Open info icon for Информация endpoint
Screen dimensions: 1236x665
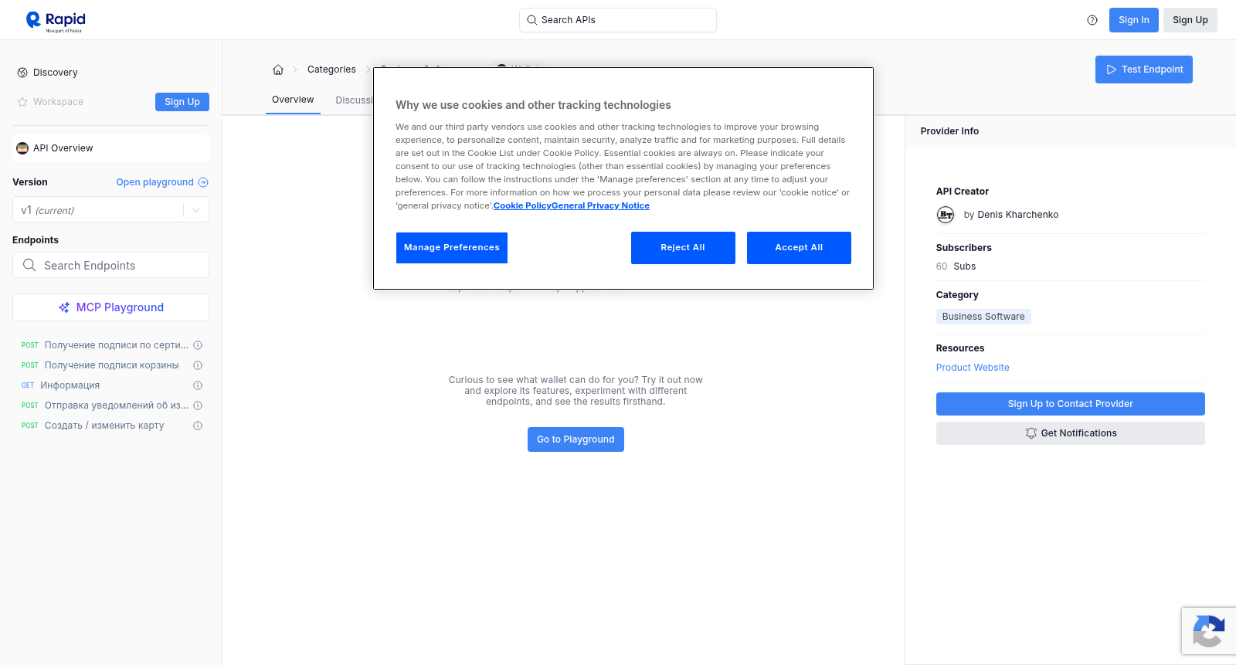pyautogui.click(x=198, y=385)
